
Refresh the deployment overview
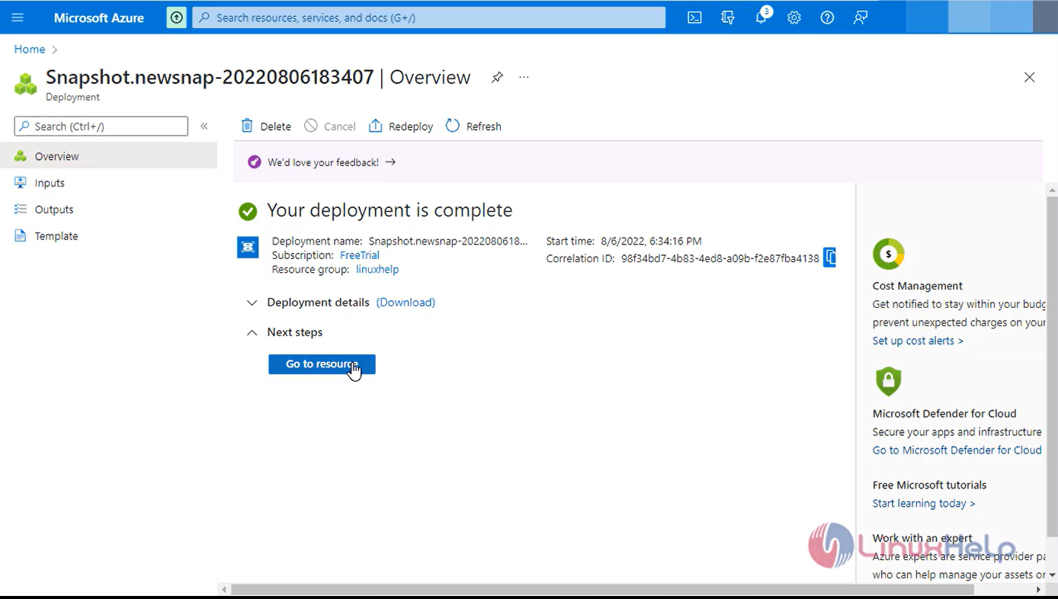click(473, 126)
